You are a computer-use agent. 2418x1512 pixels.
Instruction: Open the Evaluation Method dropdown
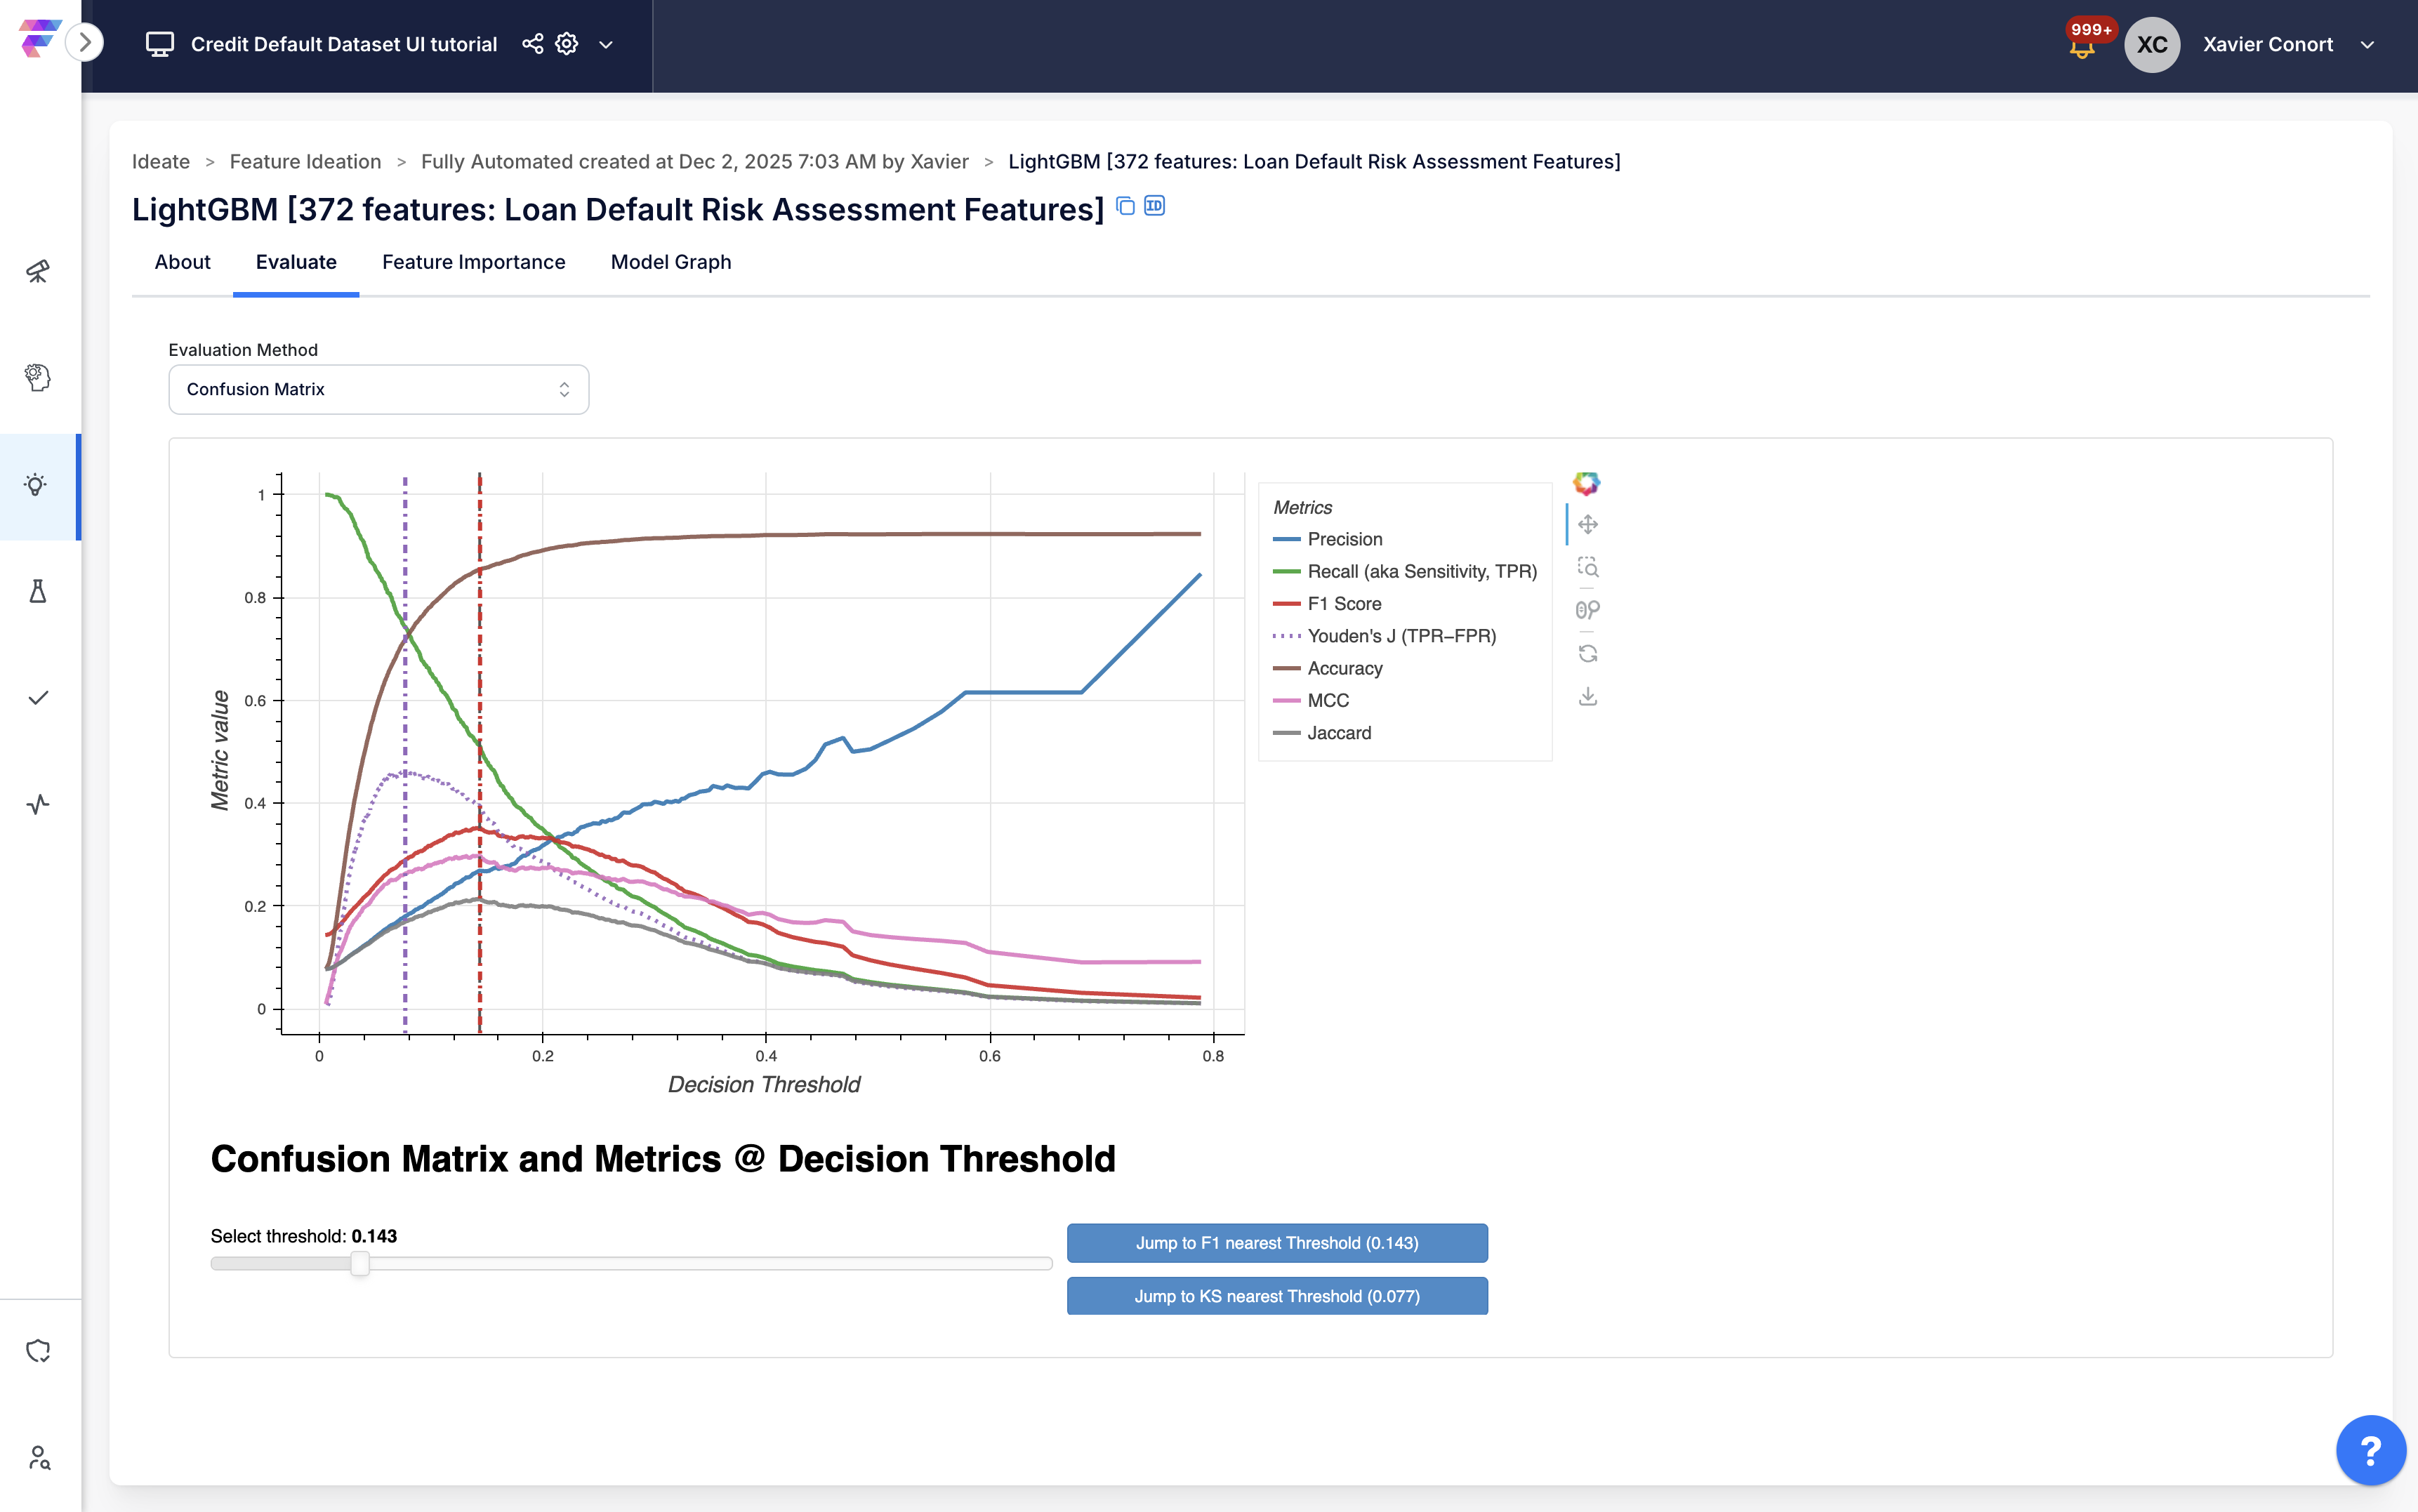click(378, 389)
